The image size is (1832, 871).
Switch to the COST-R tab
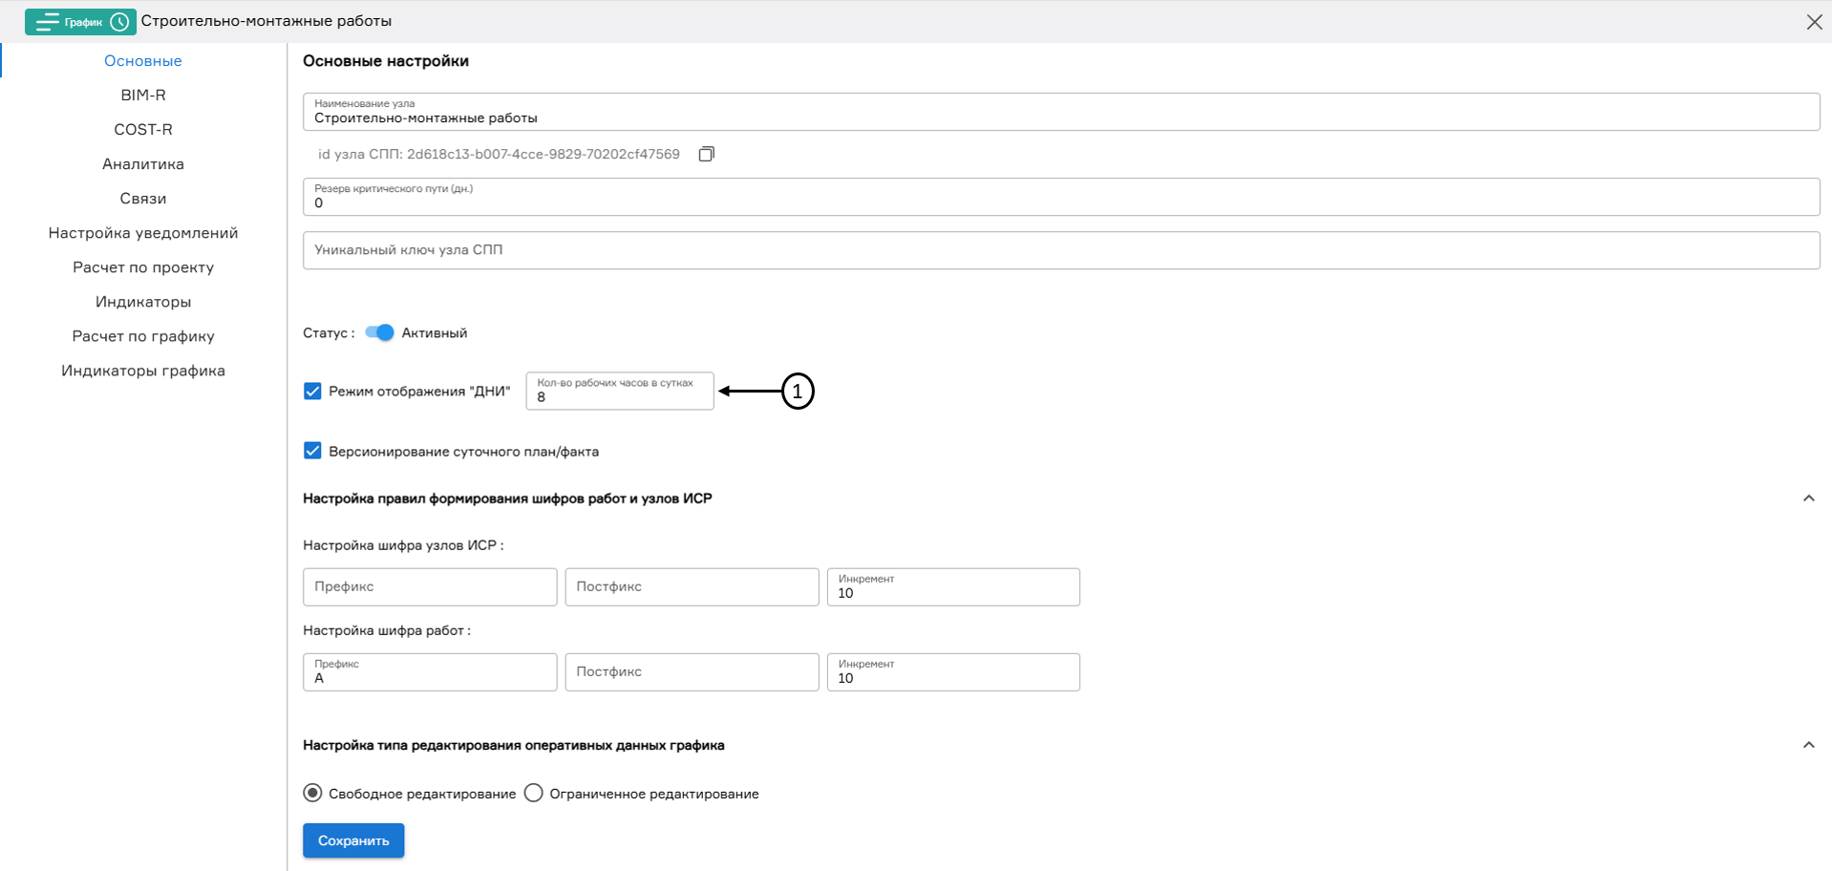[142, 129]
